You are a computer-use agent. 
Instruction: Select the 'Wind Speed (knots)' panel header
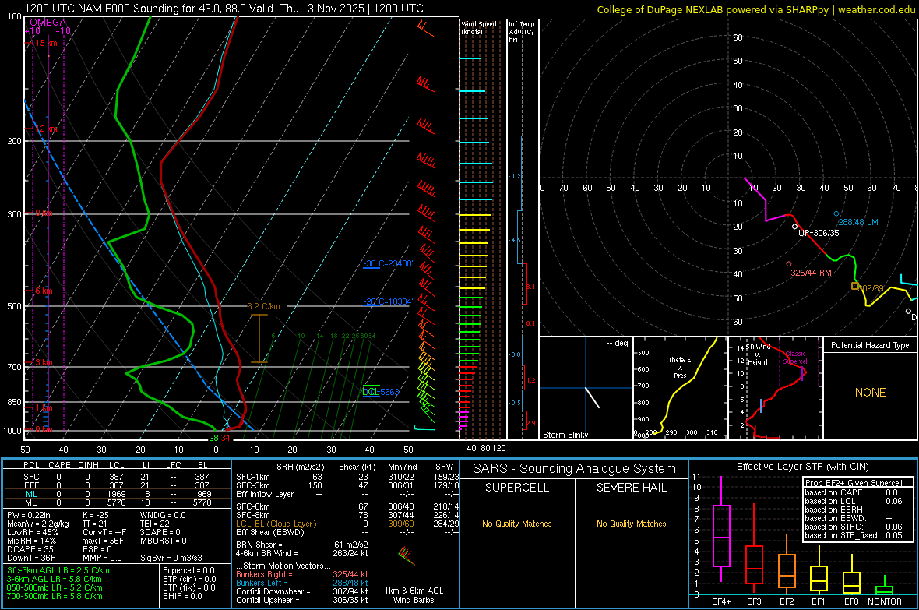click(479, 27)
